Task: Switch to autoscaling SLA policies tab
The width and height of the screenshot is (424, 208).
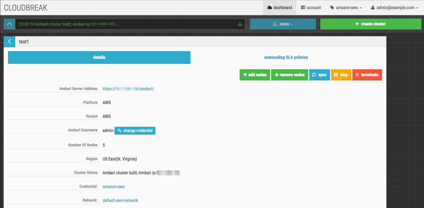Action: point(286,57)
